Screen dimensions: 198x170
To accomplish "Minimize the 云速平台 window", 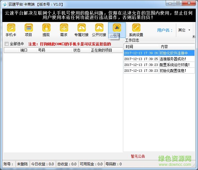I will coord(170,3).
